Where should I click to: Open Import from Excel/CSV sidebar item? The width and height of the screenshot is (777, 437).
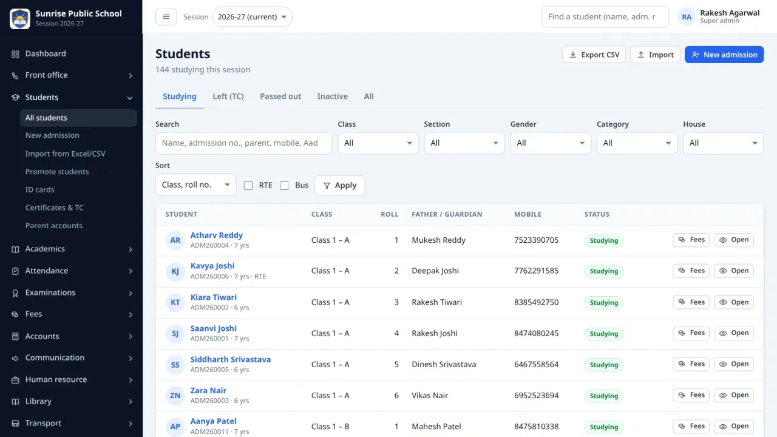78,154
